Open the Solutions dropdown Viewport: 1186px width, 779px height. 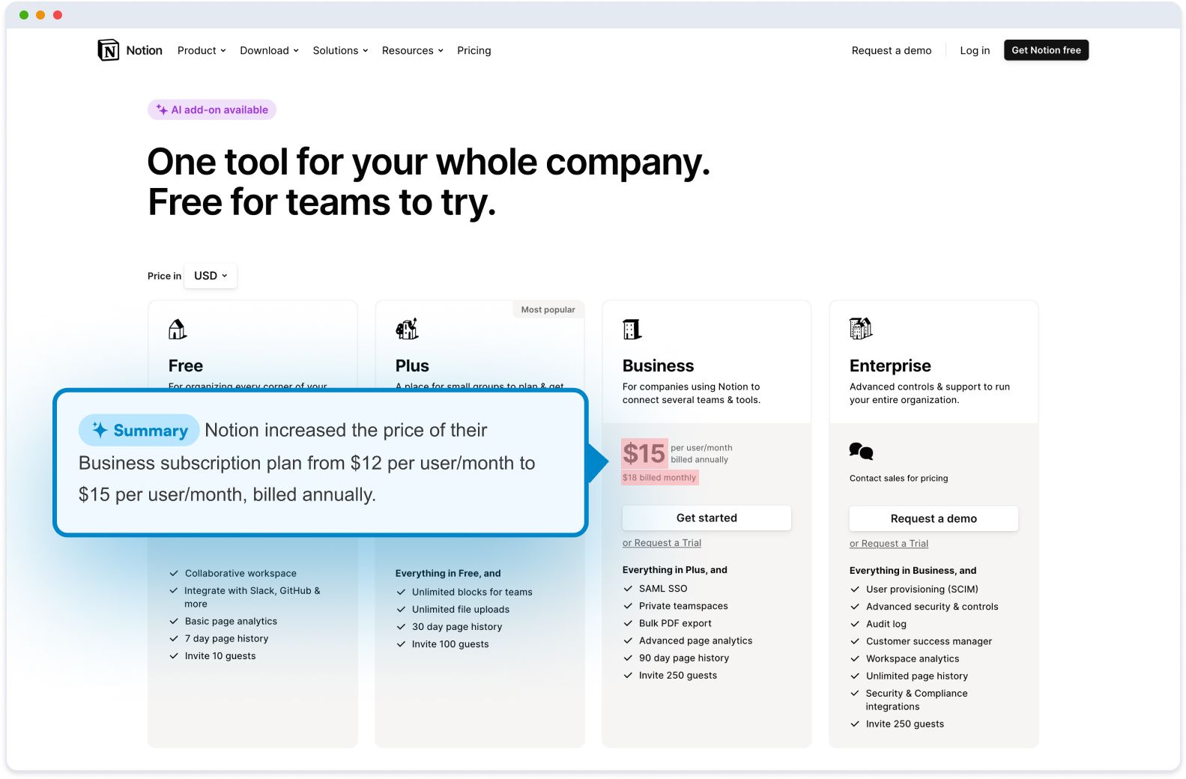pyautogui.click(x=340, y=50)
